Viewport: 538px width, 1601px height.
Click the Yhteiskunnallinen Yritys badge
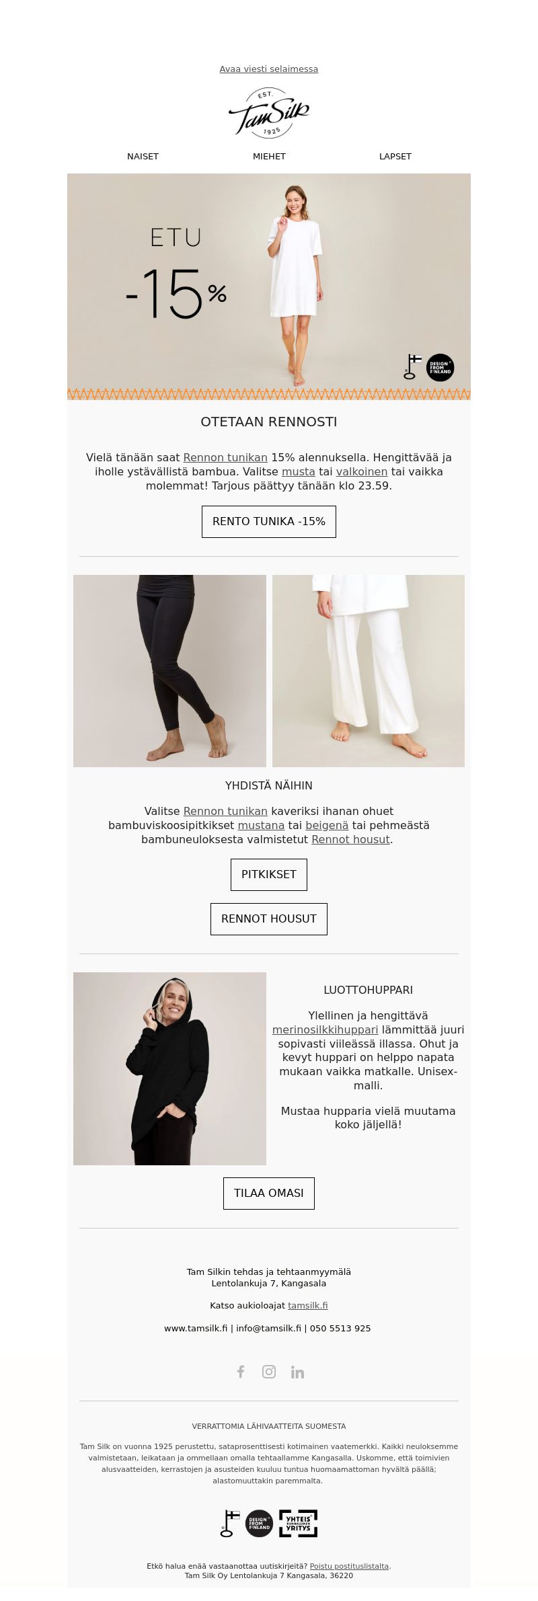click(298, 1524)
